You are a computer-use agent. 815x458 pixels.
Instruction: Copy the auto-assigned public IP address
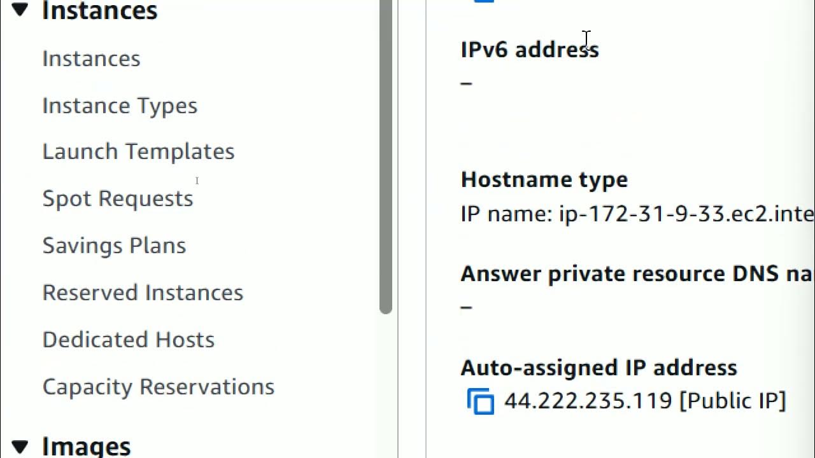click(481, 402)
